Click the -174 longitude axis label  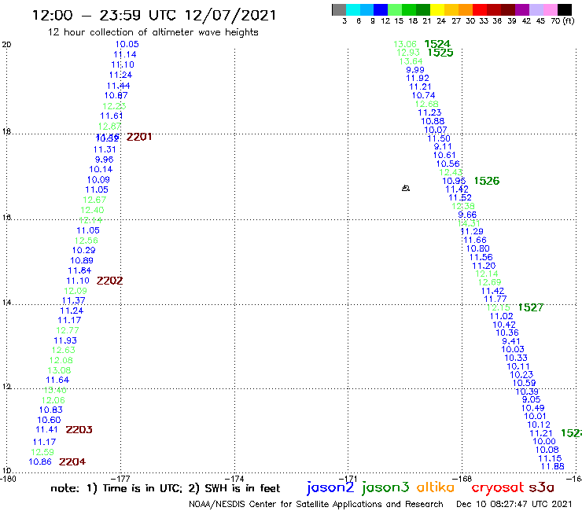click(x=234, y=479)
